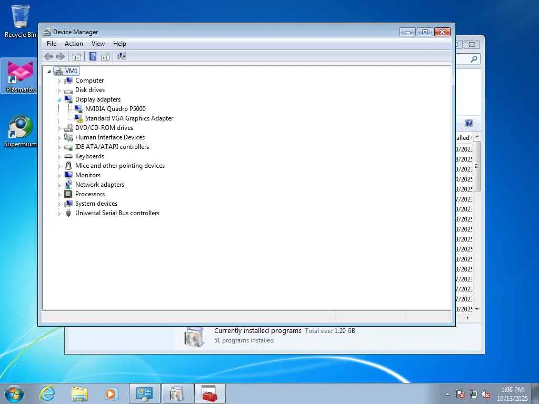Screen dimensions: 539x404
Task: Click the blue Help question mark toolbar icon
Action: tap(93, 57)
